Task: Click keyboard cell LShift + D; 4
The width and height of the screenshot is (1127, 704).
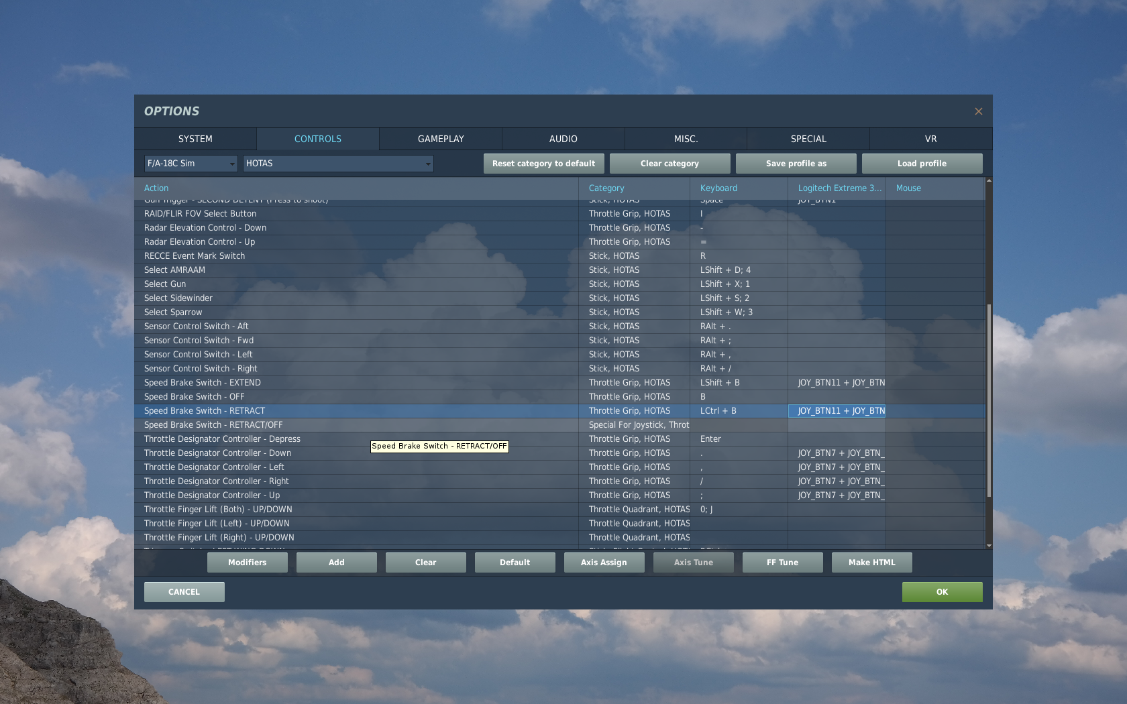Action: (x=739, y=270)
